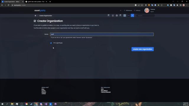Click the browser address bar URL
189x106 pixels.
[x=20, y=5]
